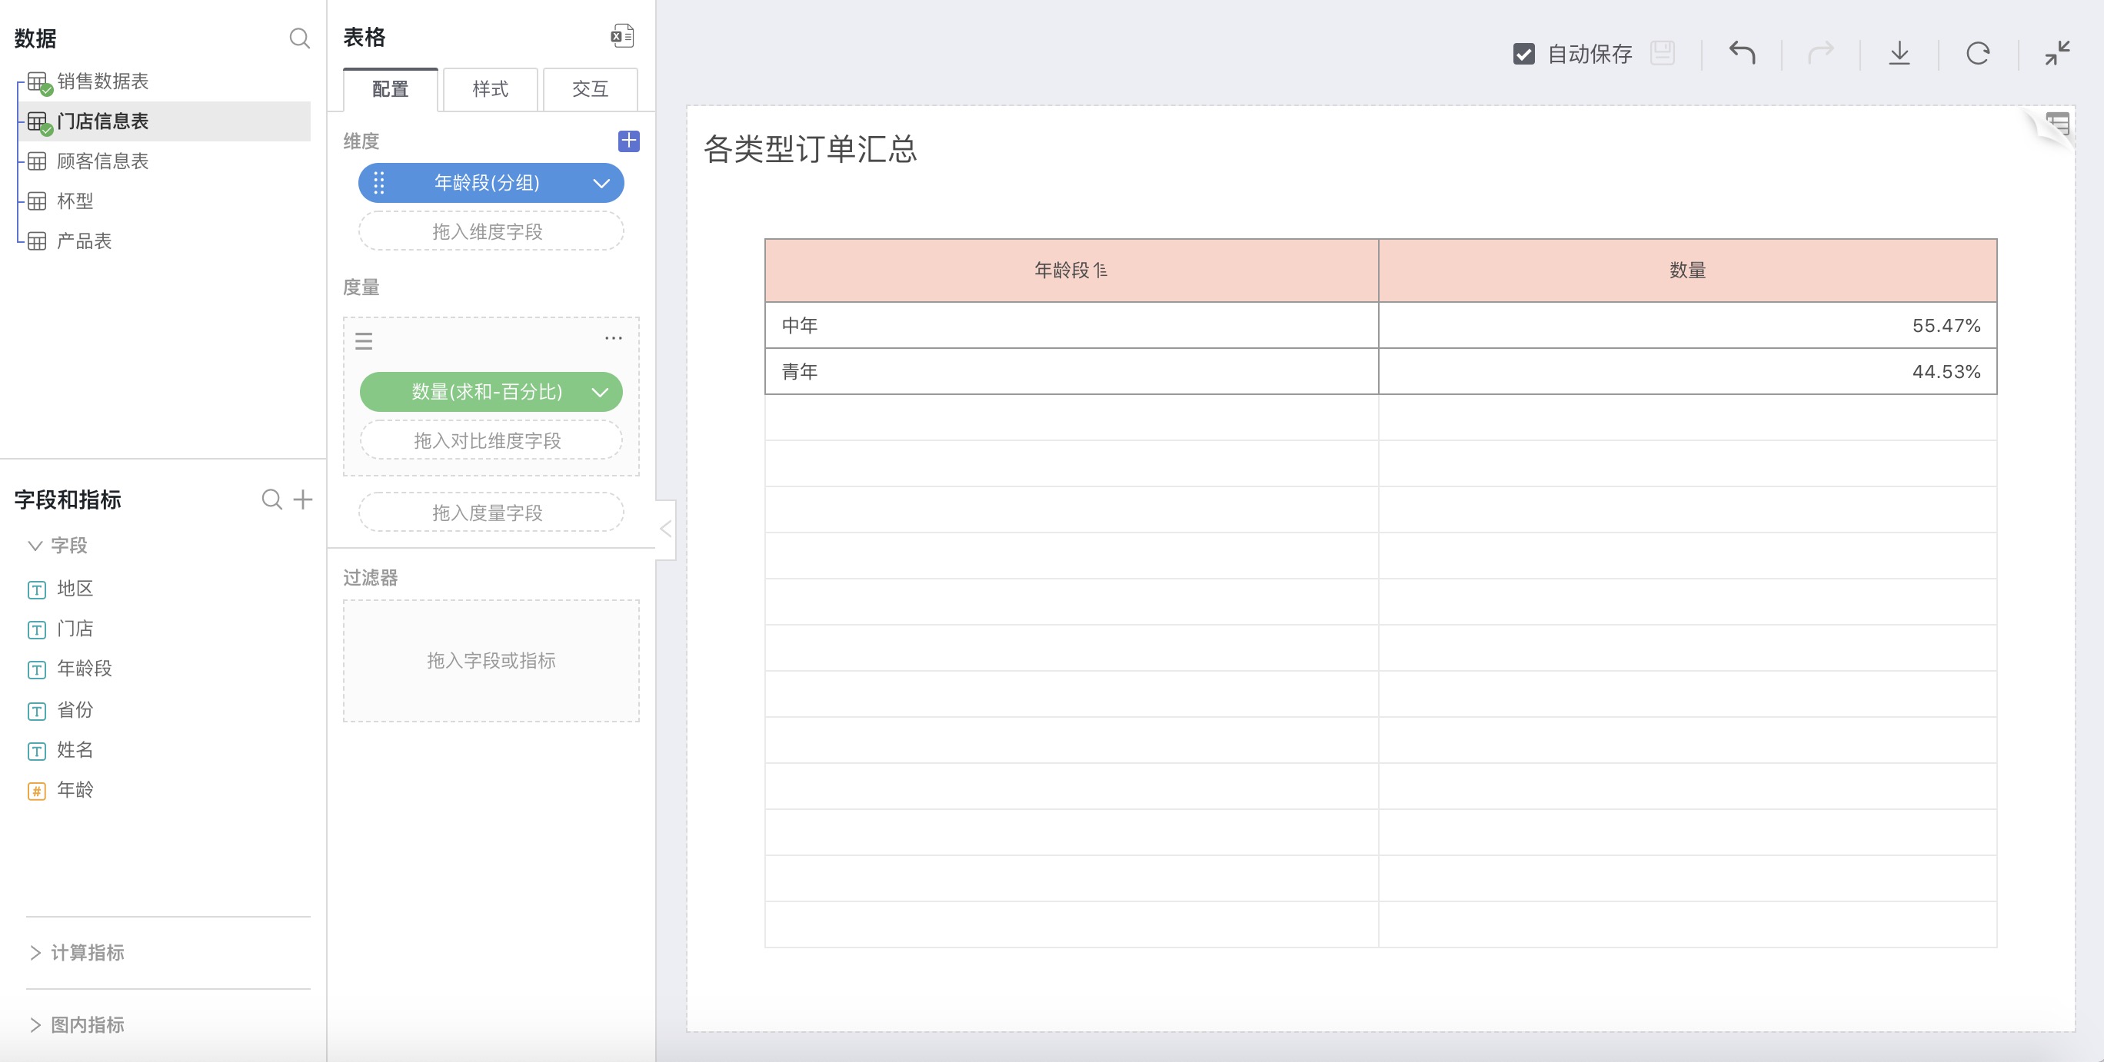Screen dimensions: 2104x1062
Task: Collapse the 字段 section
Action: [35, 546]
